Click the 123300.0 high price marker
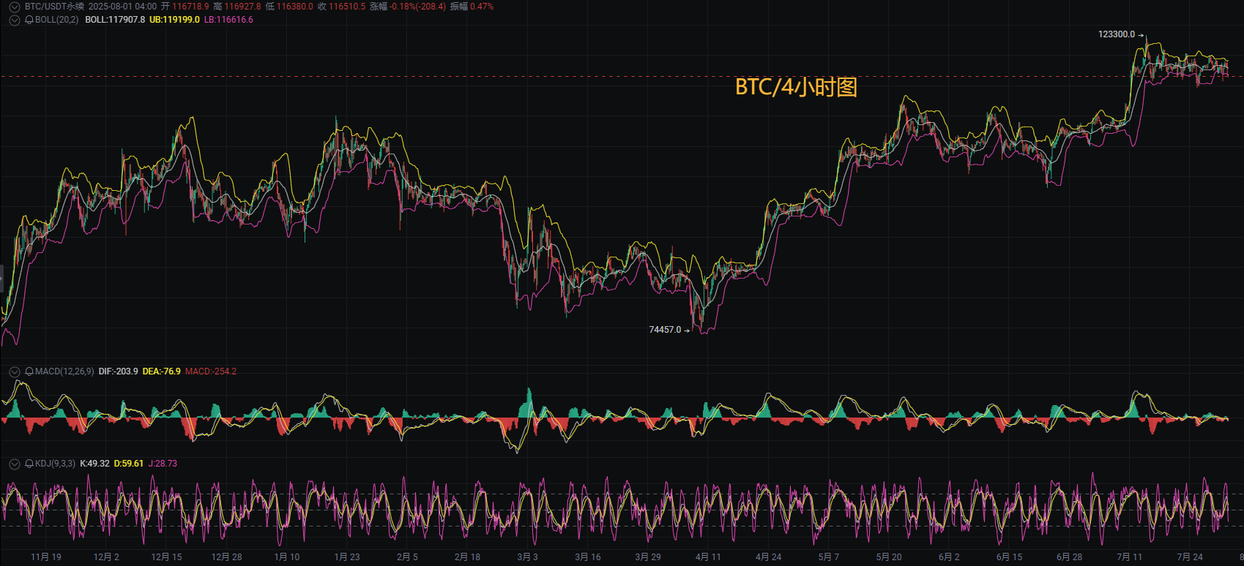Viewport: 1244px width, 566px height. (1117, 34)
